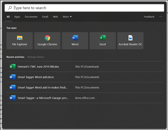Click the magnifier search icon
168x130 pixels.
(x=10, y=8)
